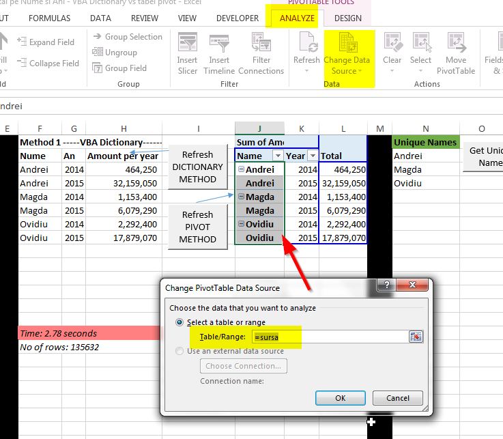Click Collapse Field
This screenshot has width=503, height=439.
(48, 63)
